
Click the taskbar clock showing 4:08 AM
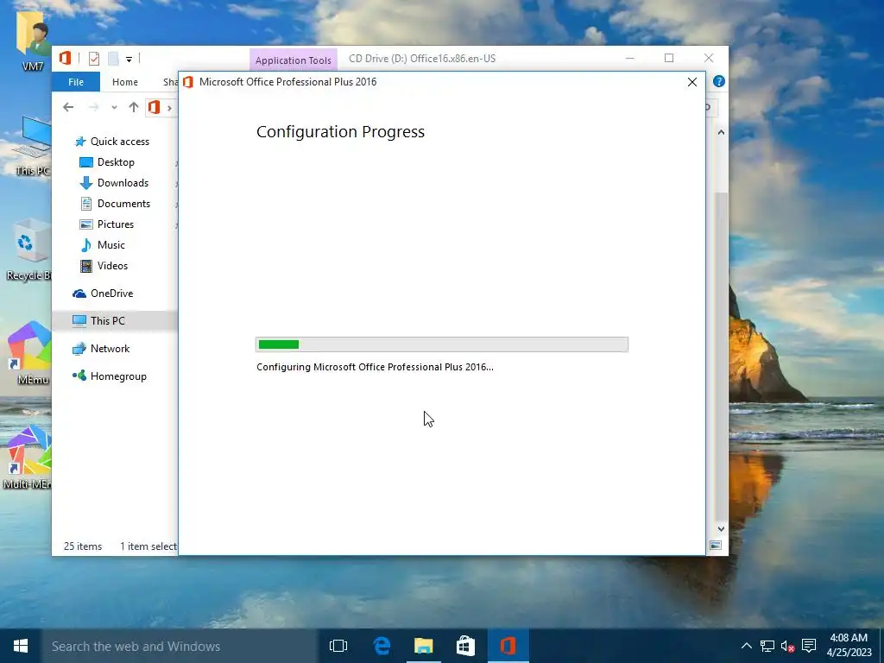coord(849,645)
